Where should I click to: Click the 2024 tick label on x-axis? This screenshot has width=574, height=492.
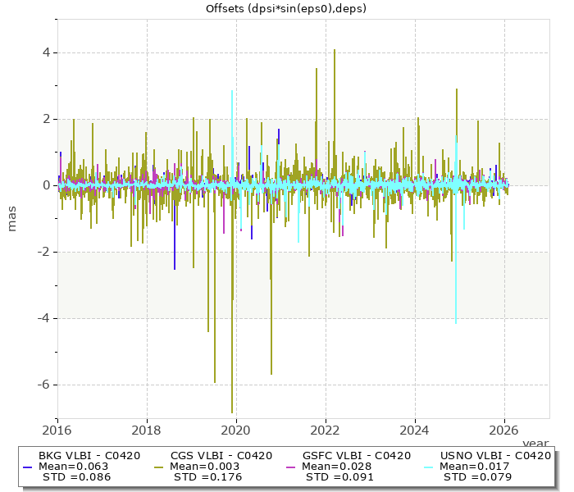(415, 430)
